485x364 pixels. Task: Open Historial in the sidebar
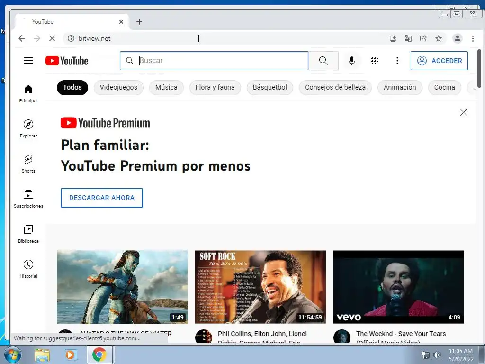[x=28, y=269]
